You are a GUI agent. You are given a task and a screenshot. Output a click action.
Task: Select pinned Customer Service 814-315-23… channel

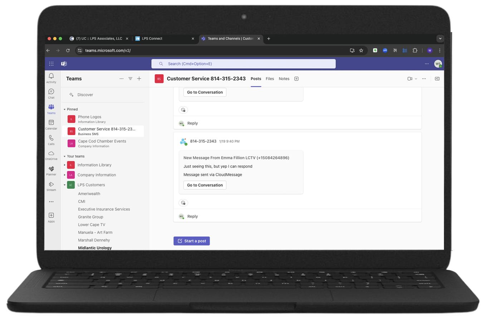(x=103, y=131)
